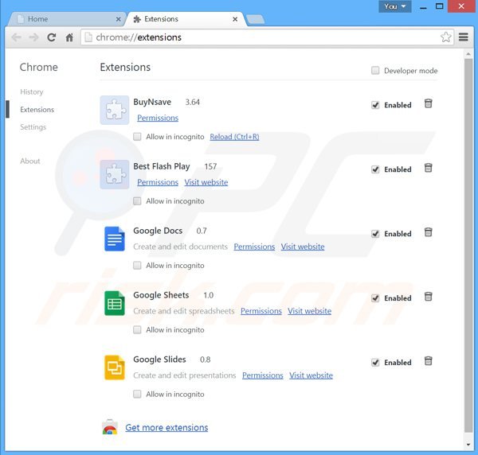
Task: Click the Google Slides presentation icon
Action: [115, 367]
